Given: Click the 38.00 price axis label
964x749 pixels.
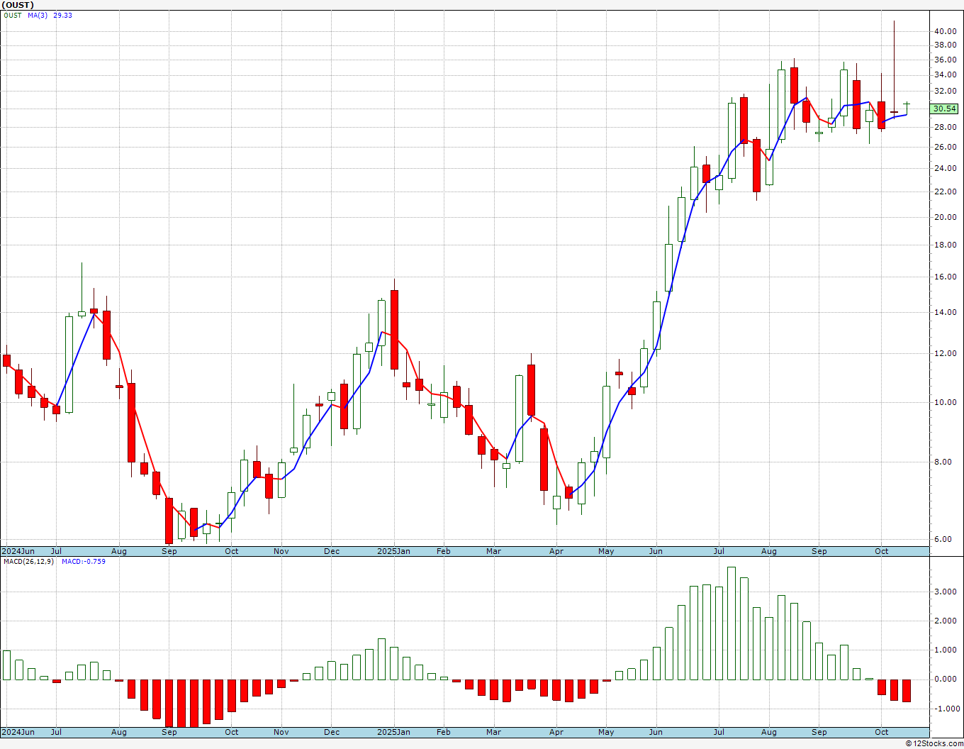Looking at the screenshot, I should coord(945,45).
